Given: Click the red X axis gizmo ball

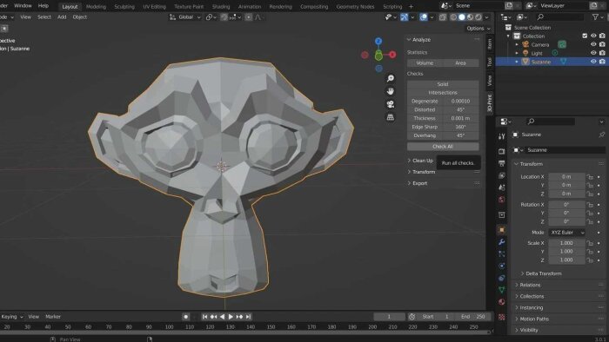Looking at the screenshot, I should point(392,55).
